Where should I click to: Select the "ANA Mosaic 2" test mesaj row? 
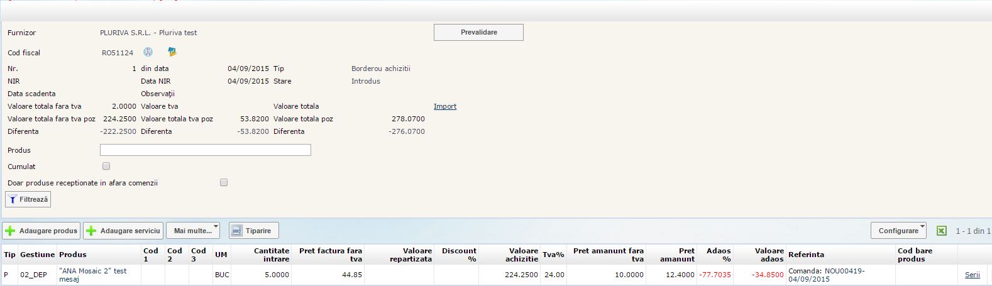point(93,275)
